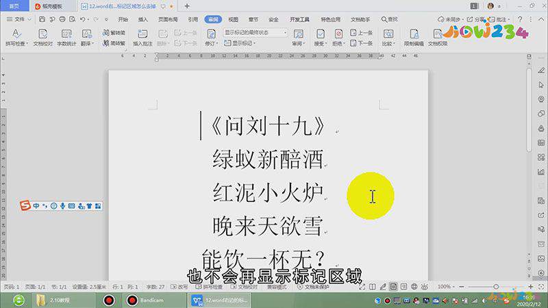Collapse the ribbon with top-right chevron
The height and width of the screenshot is (308, 548).
click(x=542, y=19)
